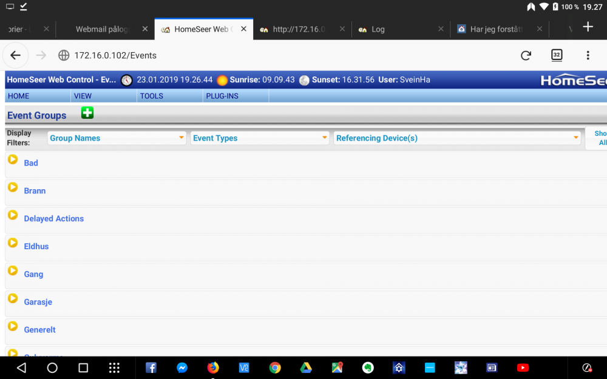607x379 pixels.
Task: Open YouTube from the bottom taskbar
Action: click(x=523, y=367)
